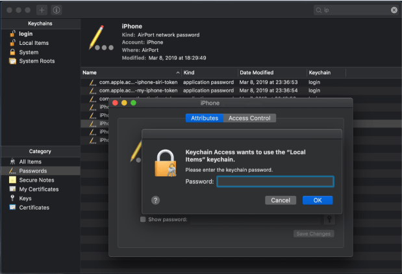Open the My Certificates category

click(x=38, y=189)
